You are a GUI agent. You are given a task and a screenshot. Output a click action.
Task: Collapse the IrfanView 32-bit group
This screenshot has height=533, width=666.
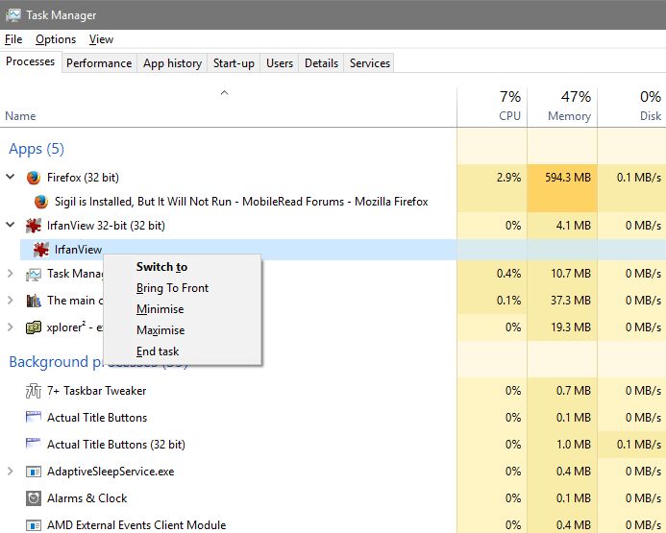click(11, 225)
